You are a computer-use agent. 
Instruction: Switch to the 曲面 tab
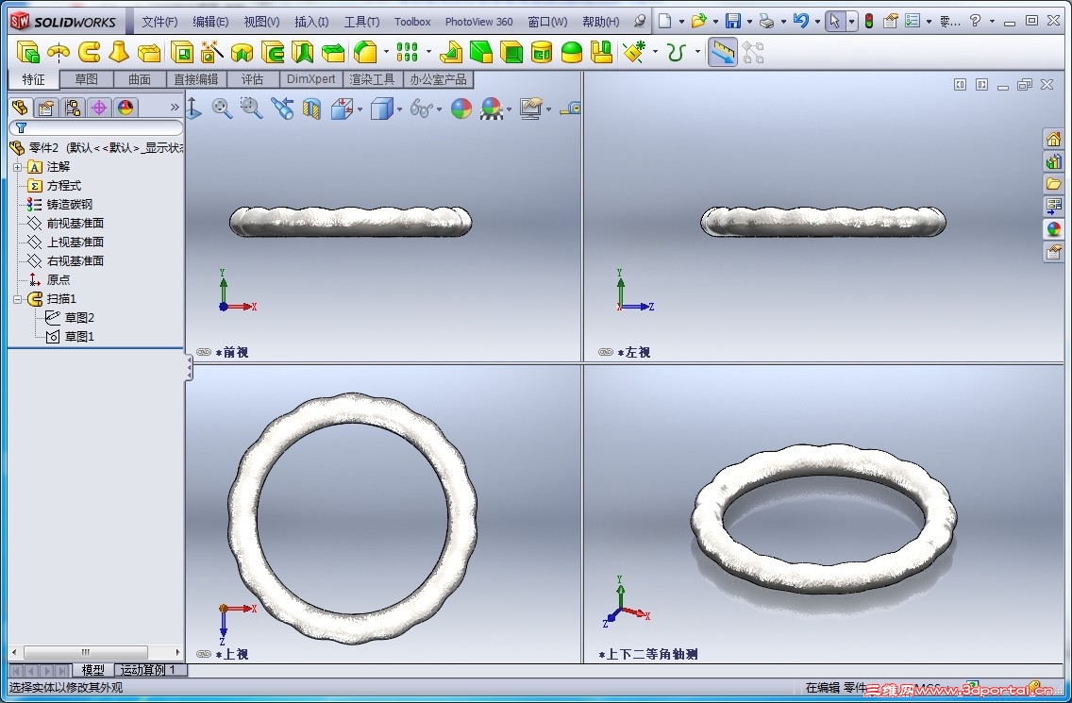tap(140, 79)
